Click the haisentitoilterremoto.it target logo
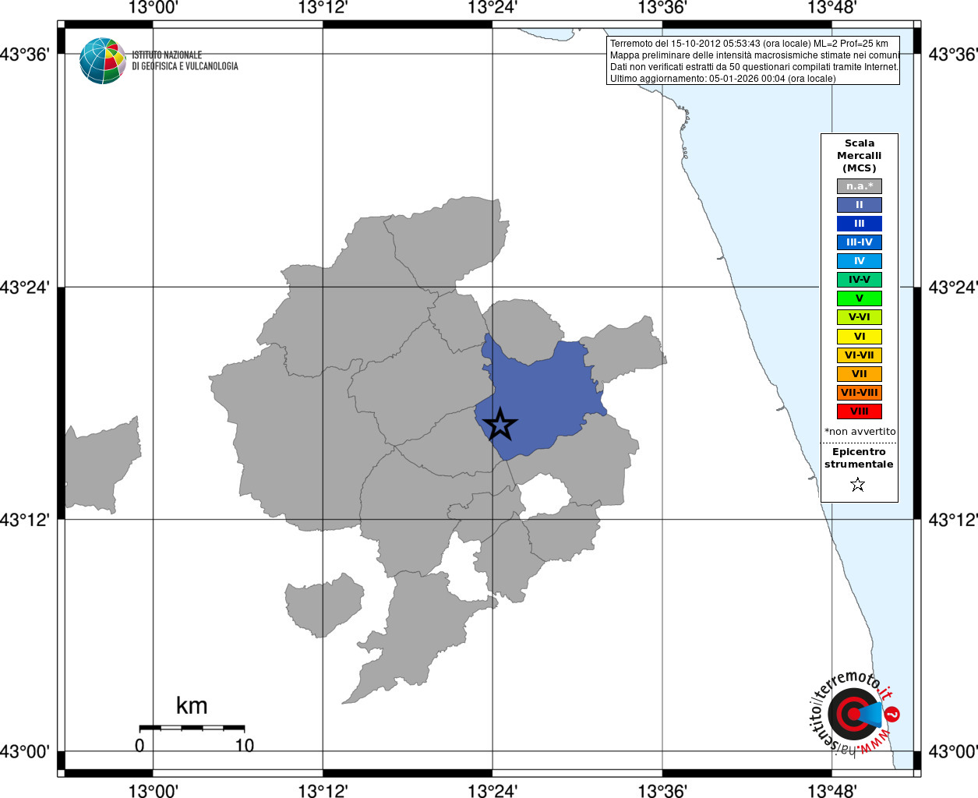 [855, 713]
